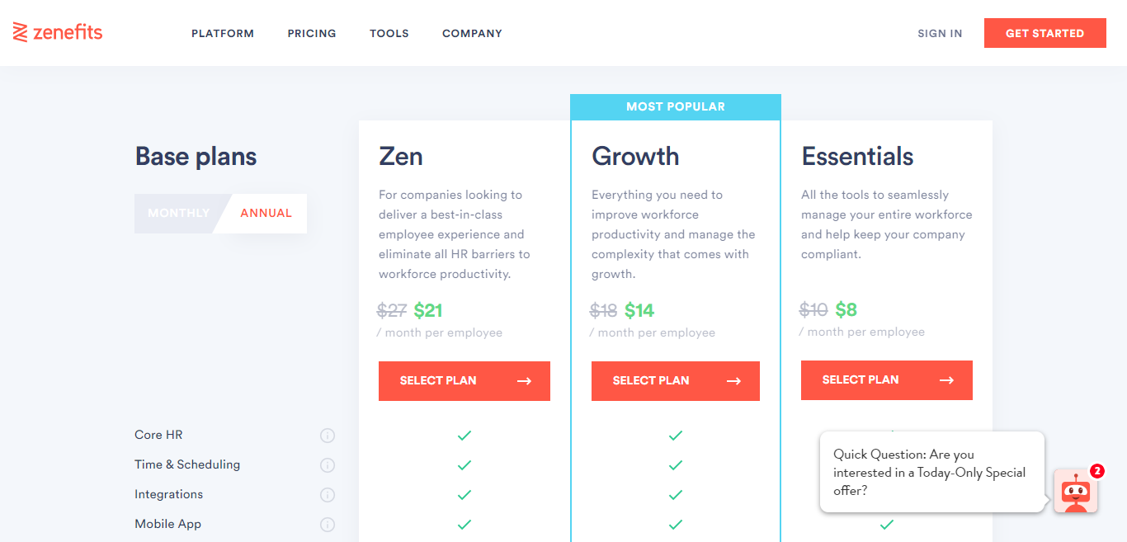Viewport: 1127px width, 542px height.
Task: Open the Pricing menu item
Action: point(312,34)
